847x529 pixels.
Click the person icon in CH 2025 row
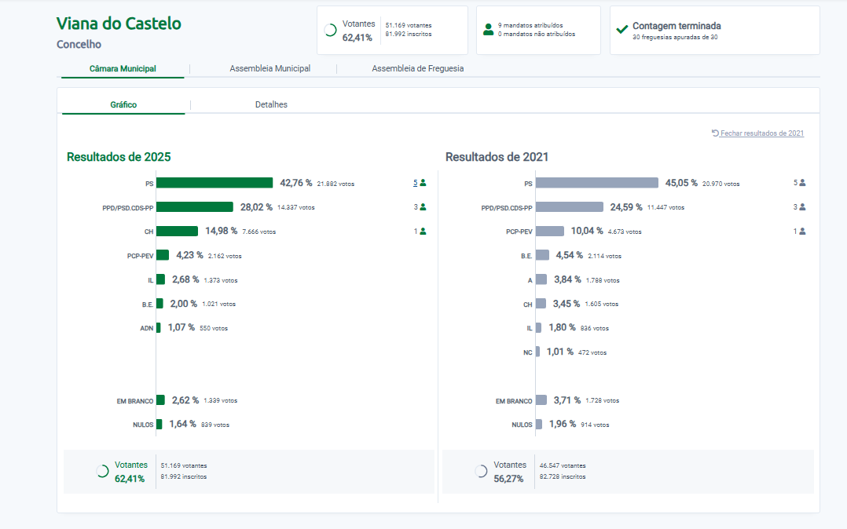pyautogui.click(x=423, y=232)
